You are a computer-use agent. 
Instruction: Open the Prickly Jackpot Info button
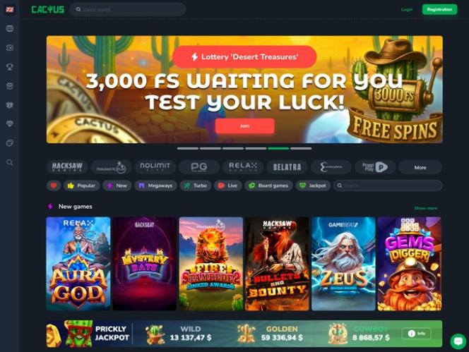(x=416, y=334)
